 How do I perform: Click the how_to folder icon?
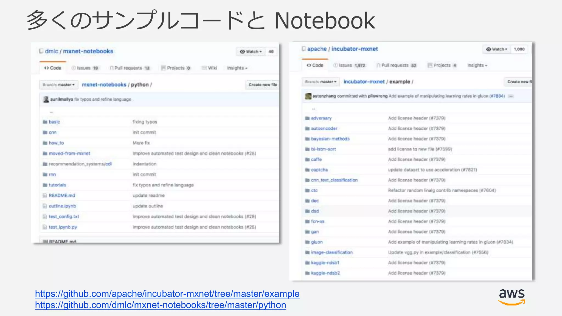click(x=45, y=143)
